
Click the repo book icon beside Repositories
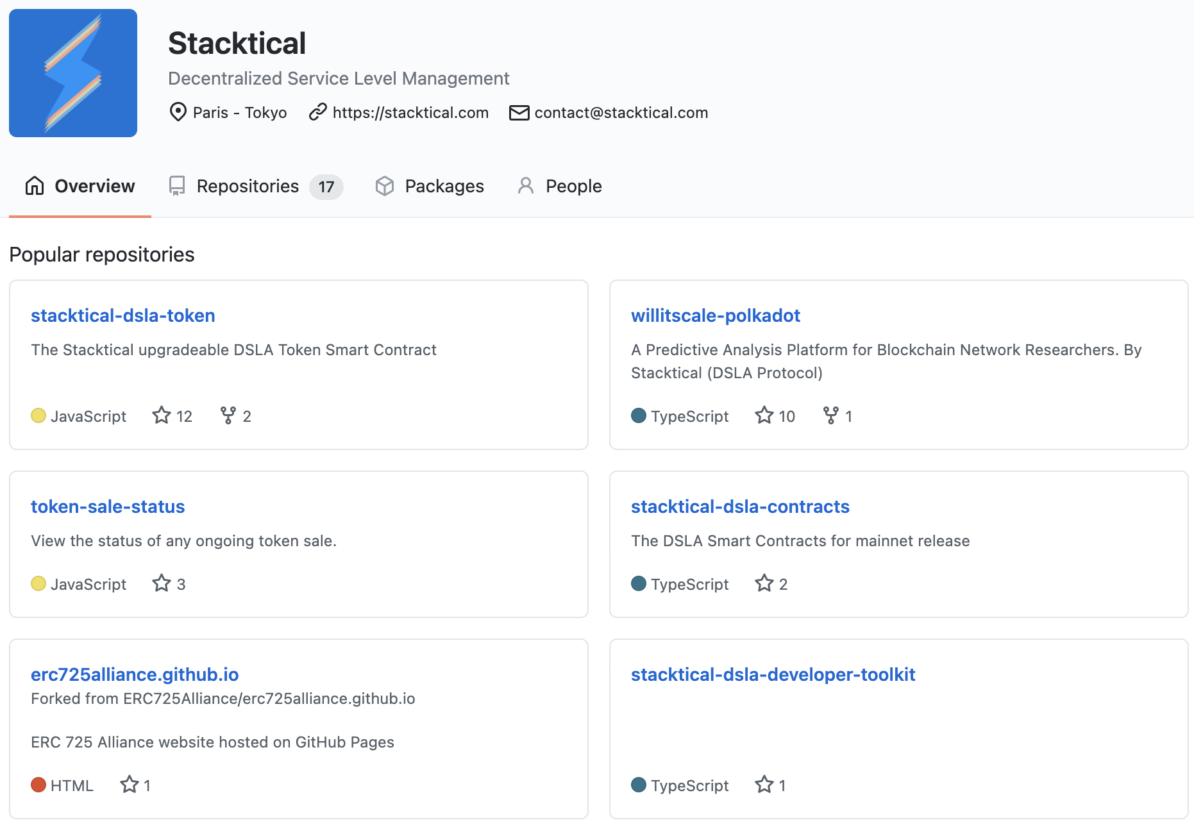pyautogui.click(x=177, y=186)
